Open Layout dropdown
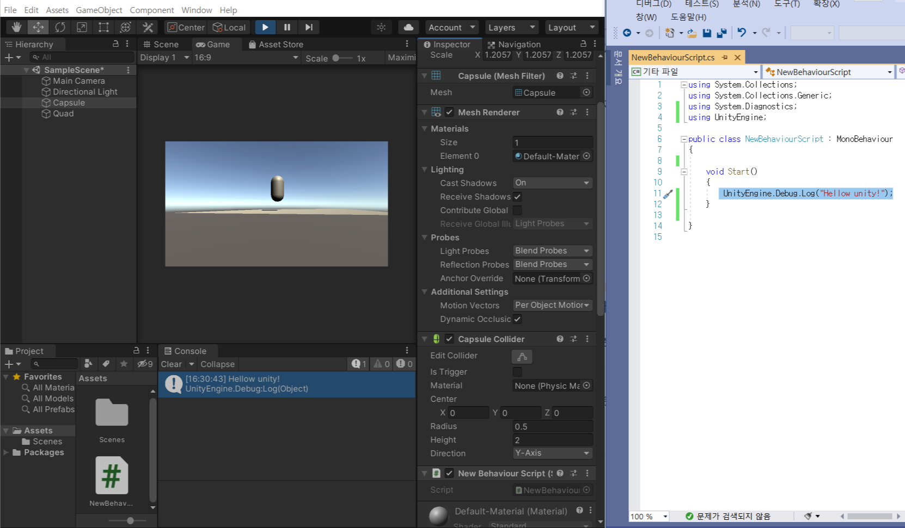Viewport: 905px width, 528px height. coord(572,27)
